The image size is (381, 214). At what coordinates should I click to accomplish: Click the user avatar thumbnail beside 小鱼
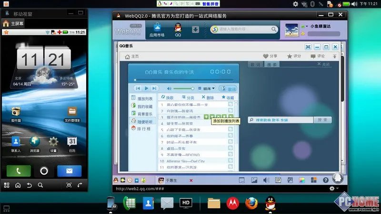(x=291, y=30)
